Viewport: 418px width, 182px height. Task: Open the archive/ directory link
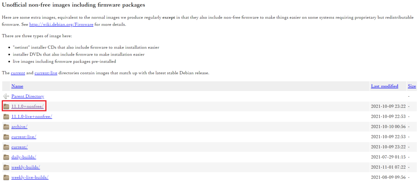(19, 127)
